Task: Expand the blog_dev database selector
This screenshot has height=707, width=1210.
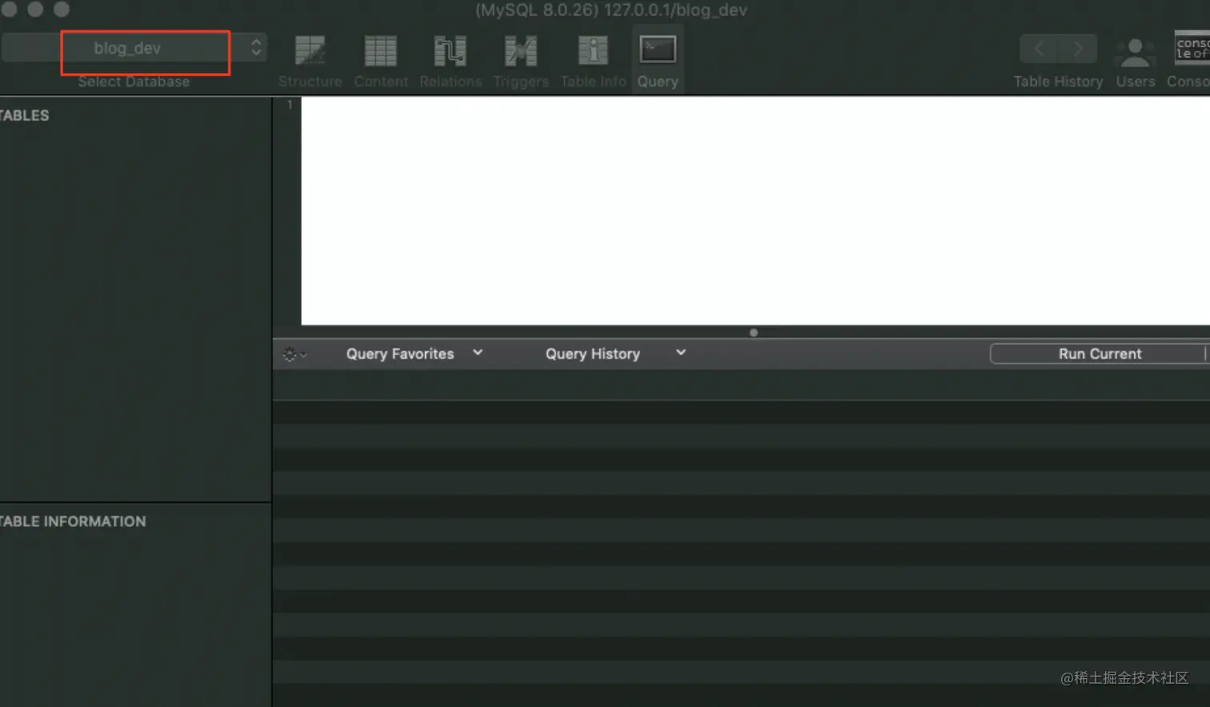Action: pos(134,48)
